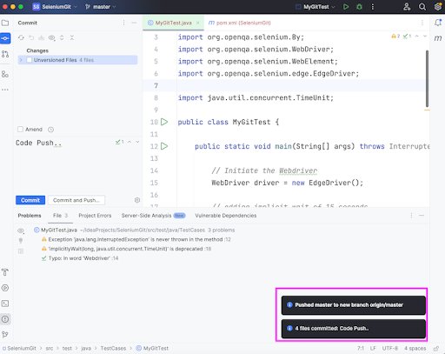This screenshot has width=445, height=354.
Task: Select the deprecated implicitlyWait warning row
Action: 126,249
